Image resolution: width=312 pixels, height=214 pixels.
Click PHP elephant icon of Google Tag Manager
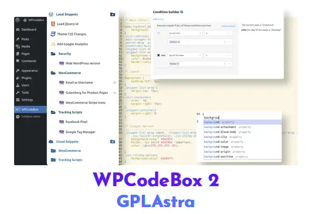click(62, 132)
